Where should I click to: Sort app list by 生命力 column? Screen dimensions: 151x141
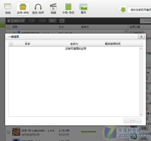85,27
